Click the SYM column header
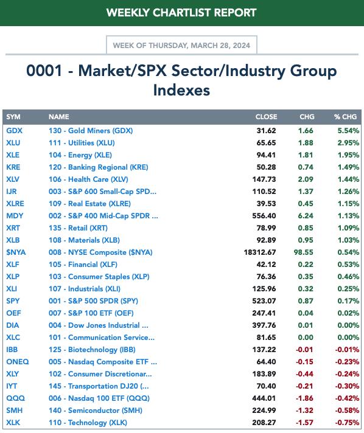Image resolution: width=364 pixels, height=433 pixels. pos(13,117)
